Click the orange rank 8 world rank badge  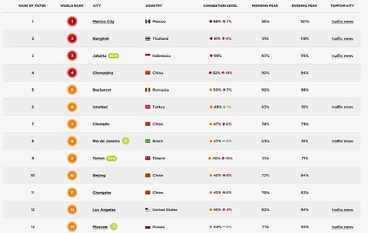(x=72, y=141)
